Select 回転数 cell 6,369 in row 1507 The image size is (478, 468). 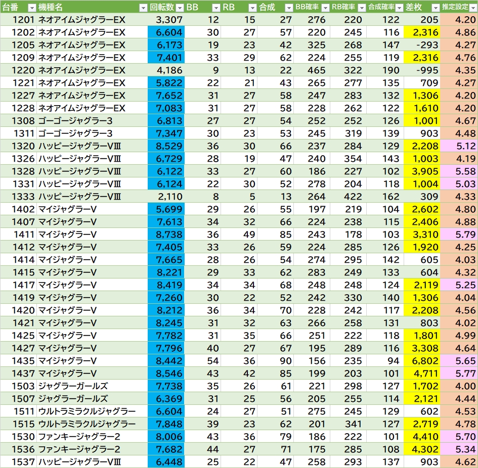pos(166,399)
